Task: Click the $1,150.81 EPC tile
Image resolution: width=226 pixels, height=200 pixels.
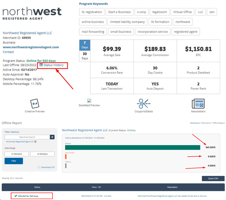Action: [198, 51]
